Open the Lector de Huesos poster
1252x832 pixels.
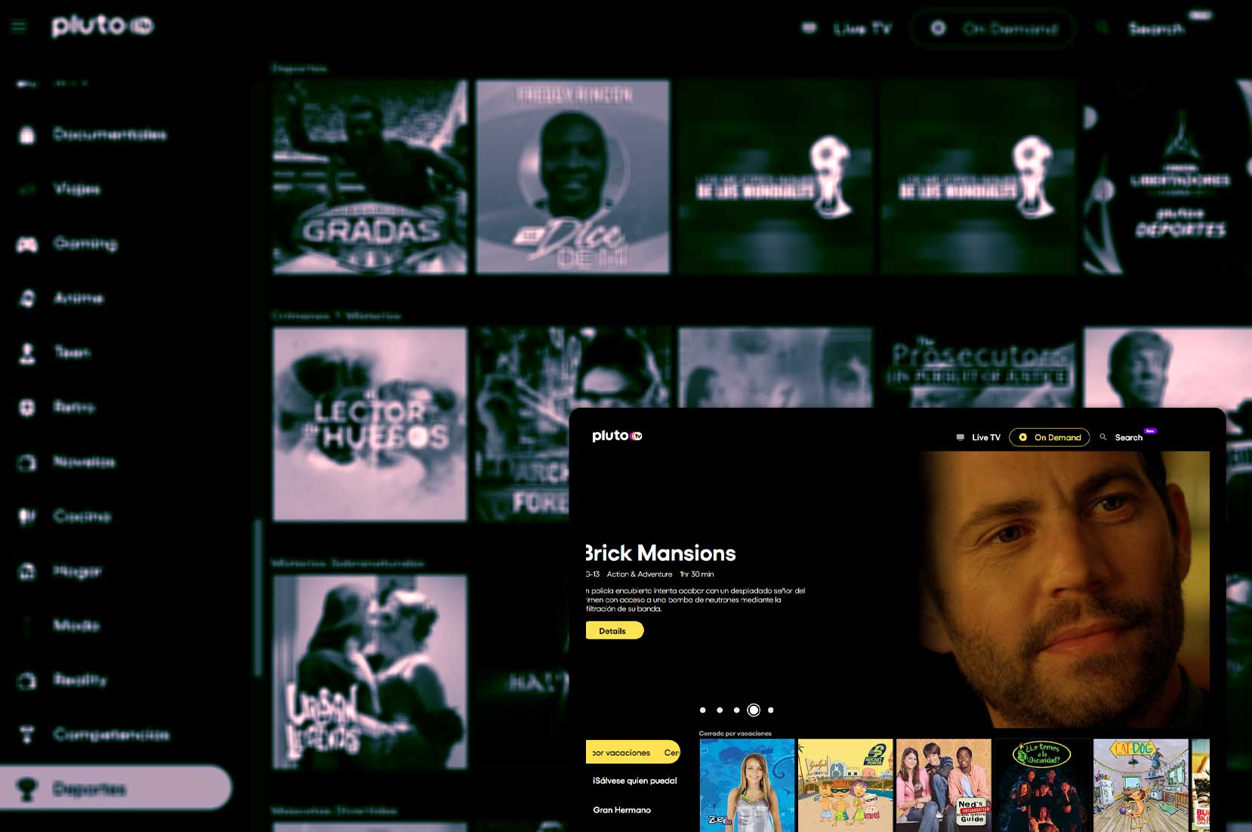(x=370, y=424)
